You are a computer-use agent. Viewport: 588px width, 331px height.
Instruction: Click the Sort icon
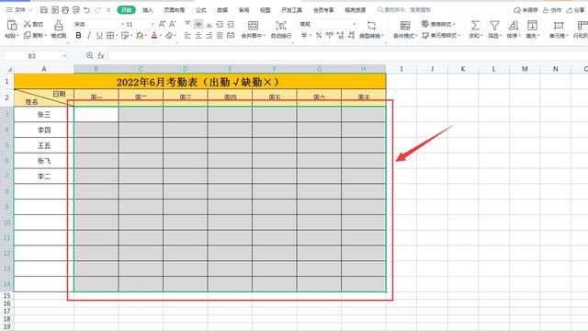coord(514,25)
